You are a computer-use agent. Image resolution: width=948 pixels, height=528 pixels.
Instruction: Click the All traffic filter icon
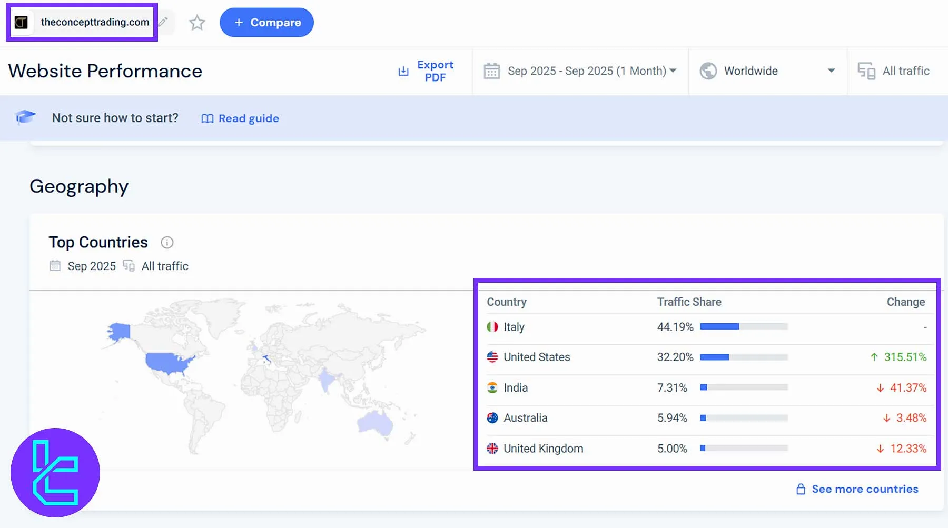[866, 71]
